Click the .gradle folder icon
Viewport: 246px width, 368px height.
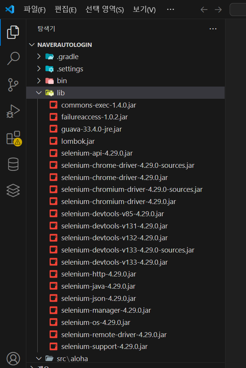pyautogui.click(x=50, y=56)
